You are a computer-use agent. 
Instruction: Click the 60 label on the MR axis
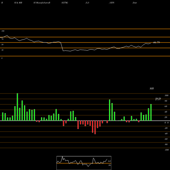click(x=166, y=106)
